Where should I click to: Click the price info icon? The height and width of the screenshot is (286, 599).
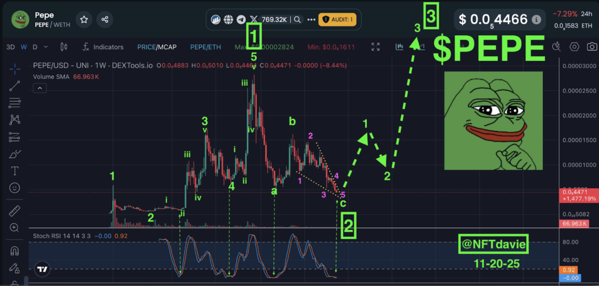pyautogui.click(x=536, y=19)
